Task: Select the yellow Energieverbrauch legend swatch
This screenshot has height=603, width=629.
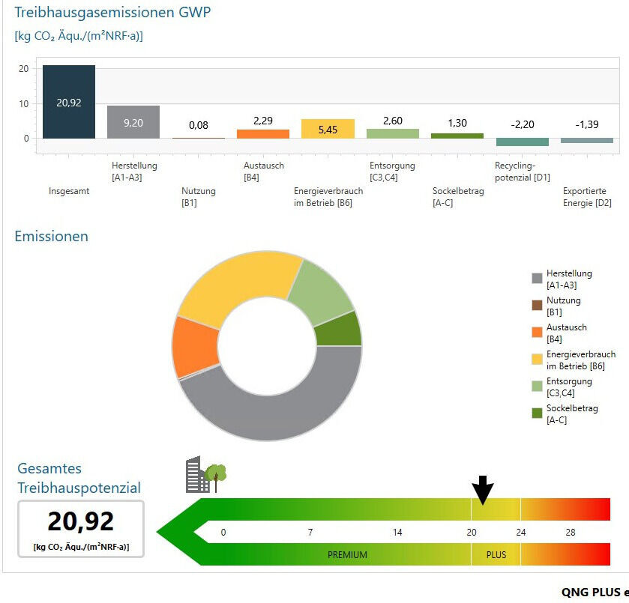Action: point(537,360)
